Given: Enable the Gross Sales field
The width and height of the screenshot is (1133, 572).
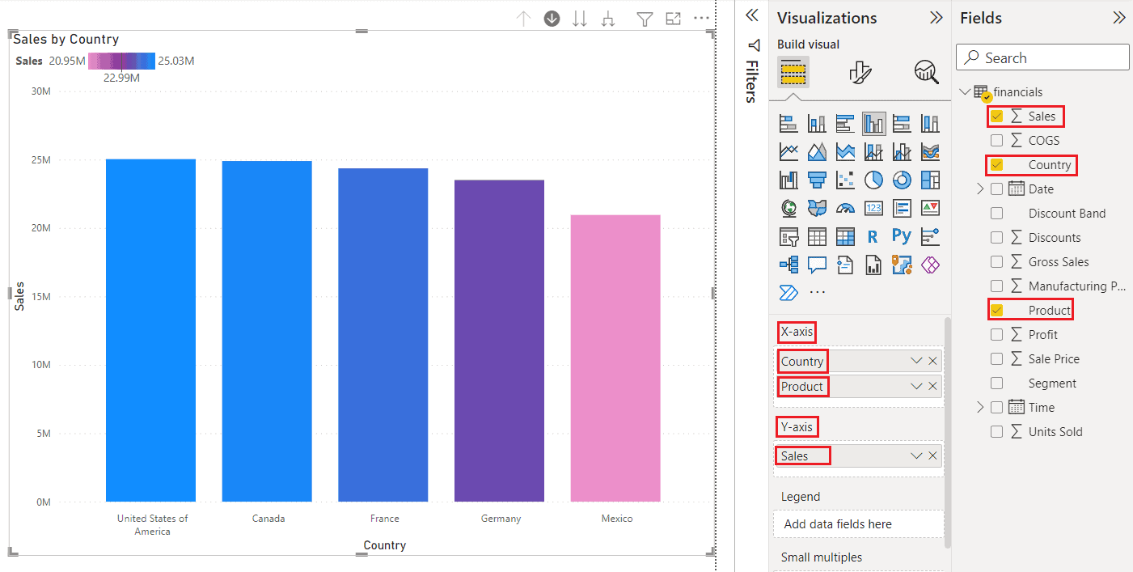Looking at the screenshot, I should point(996,261).
